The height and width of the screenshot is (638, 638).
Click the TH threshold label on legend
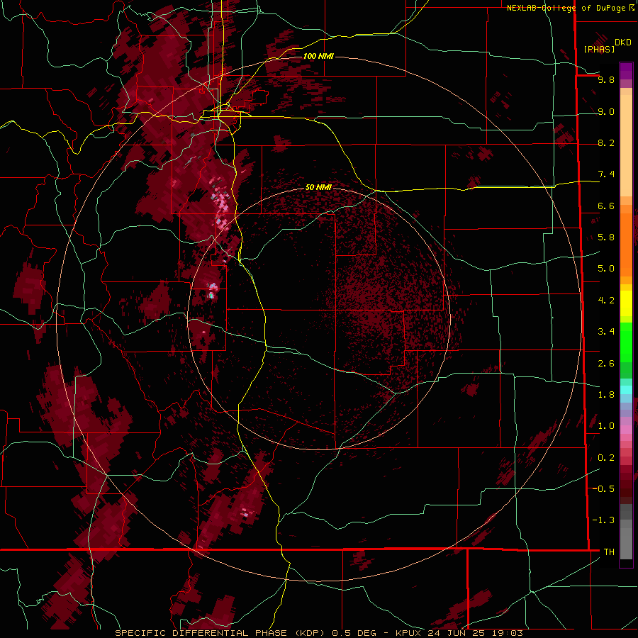(609, 552)
